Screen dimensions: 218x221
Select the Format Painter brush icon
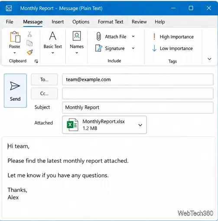30,52
